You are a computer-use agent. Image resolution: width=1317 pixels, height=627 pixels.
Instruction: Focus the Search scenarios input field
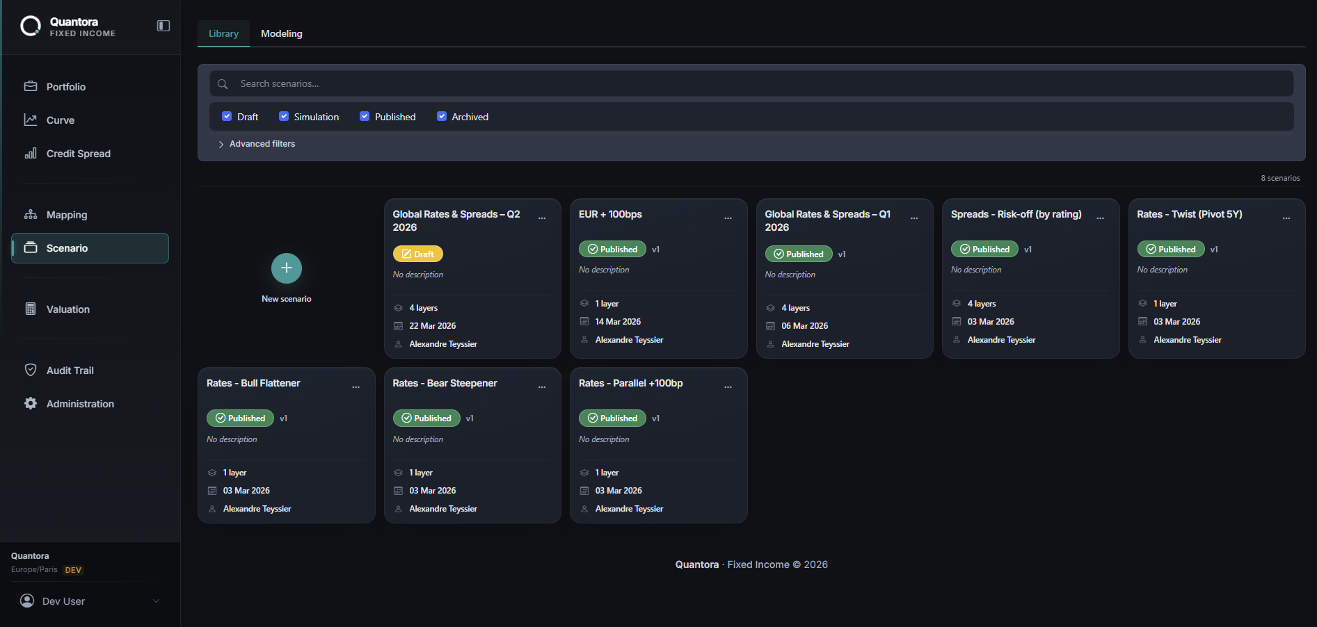(x=751, y=83)
